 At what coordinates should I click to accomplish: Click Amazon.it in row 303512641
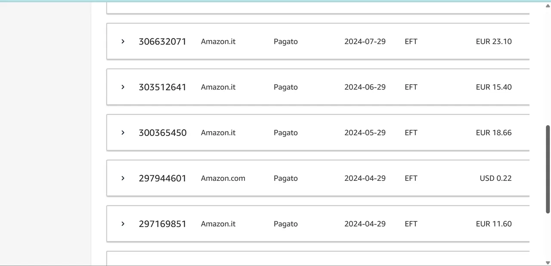tap(218, 87)
